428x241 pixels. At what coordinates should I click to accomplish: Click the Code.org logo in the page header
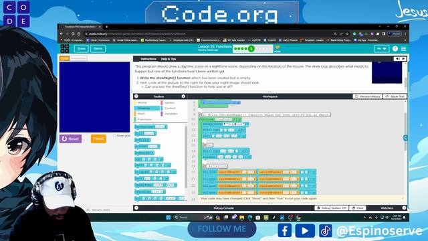pyautogui.click(x=65, y=49)
